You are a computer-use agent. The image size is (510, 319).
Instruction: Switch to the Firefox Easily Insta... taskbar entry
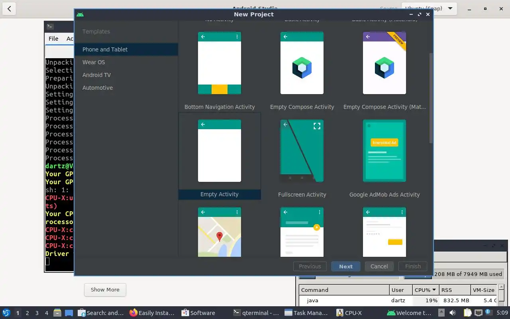point(152,313)
